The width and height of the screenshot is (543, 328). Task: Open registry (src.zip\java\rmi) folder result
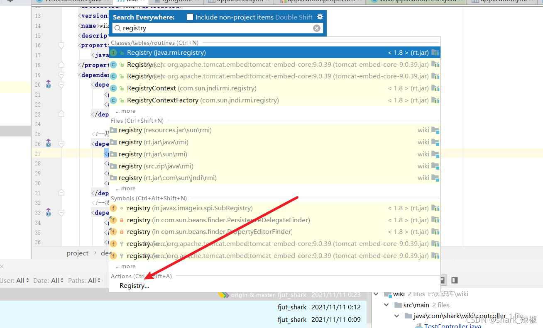tap(274, 166)
